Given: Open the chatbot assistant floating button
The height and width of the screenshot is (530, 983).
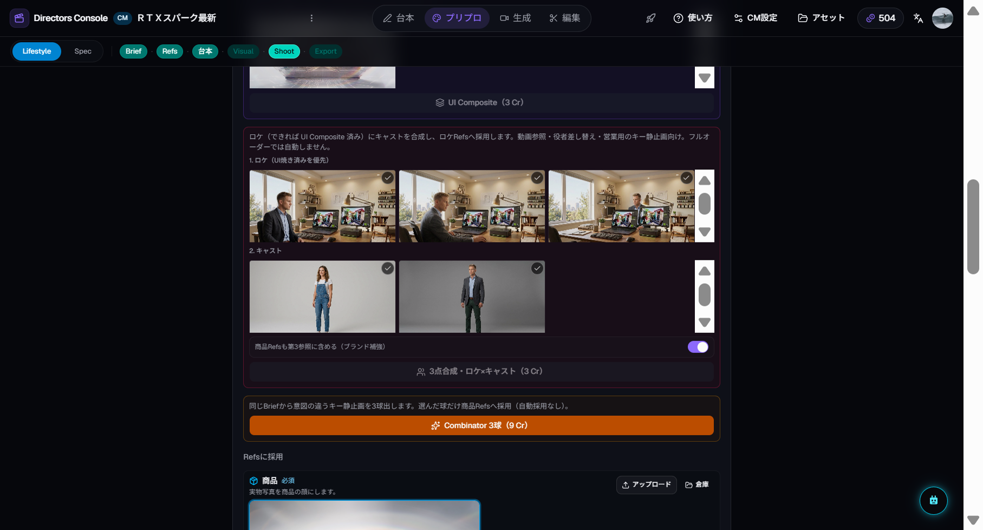Looking at the screenshot, I should click(x=933, y=500).
